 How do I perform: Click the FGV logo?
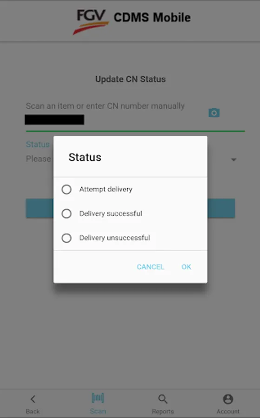(91, 22)
